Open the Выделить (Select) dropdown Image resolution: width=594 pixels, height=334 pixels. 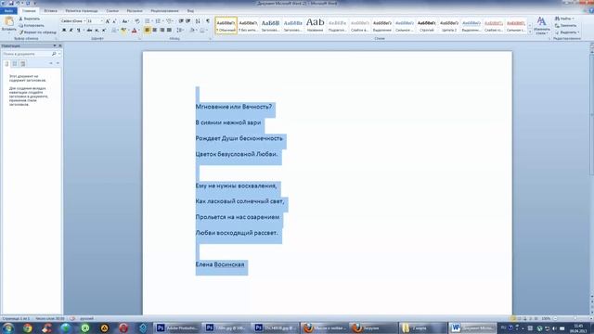(x=567, y=32)
